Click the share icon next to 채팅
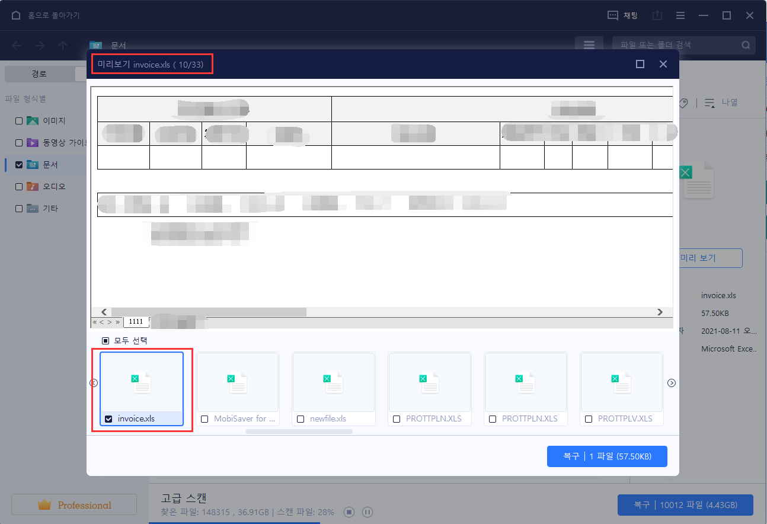The height and width of the screenshot is (524, 767). pyautogui.click(x=657, y=15)
